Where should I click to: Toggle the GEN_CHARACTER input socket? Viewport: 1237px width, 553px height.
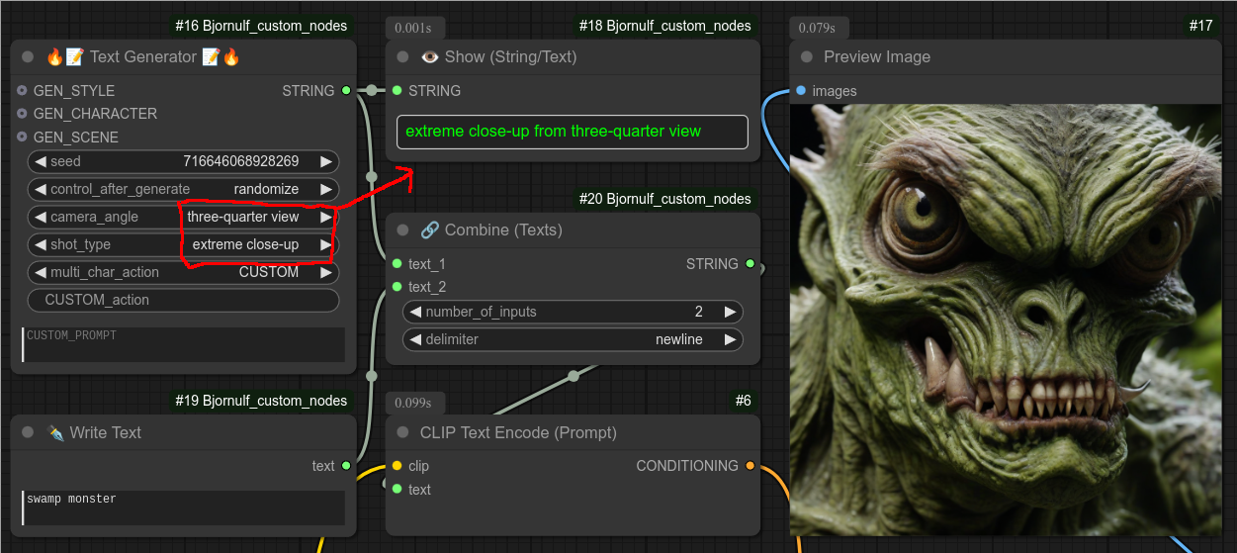pos(22,114)
